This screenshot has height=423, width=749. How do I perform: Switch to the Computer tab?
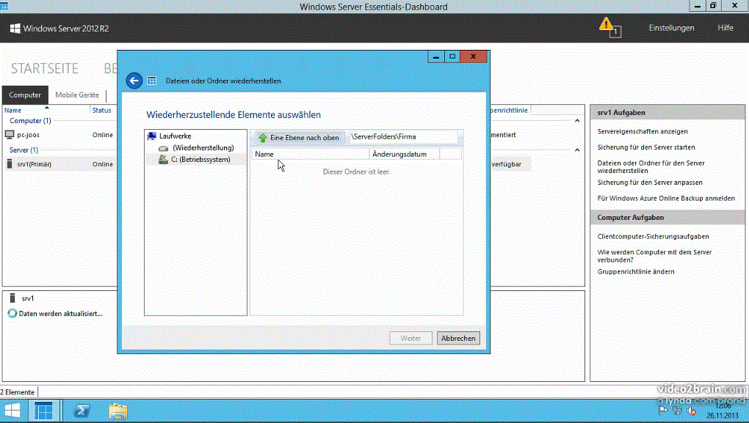(x=25, y=95)
